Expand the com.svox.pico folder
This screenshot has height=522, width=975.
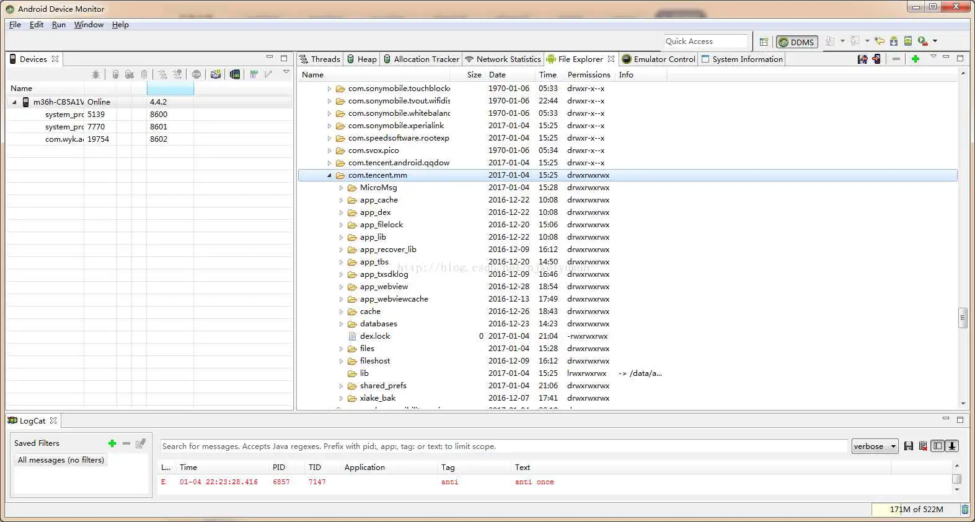click(329, 150)
